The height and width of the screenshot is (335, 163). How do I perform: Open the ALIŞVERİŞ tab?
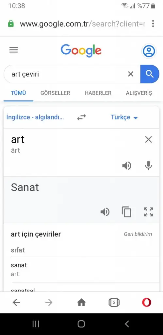pyautogui.click(x=139, y=93)
